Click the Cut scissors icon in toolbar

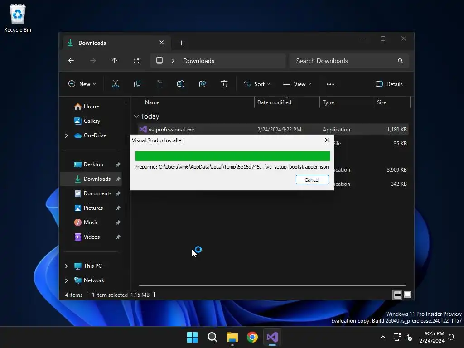pos(116,84)
